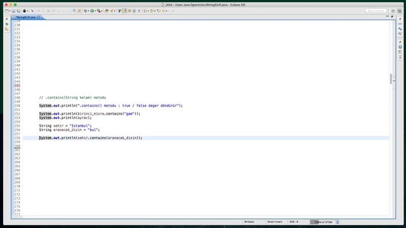Screen dimensions: 406x228
Task: Toggle Word Wrap in the toolbar
Action: coord(129,11)
